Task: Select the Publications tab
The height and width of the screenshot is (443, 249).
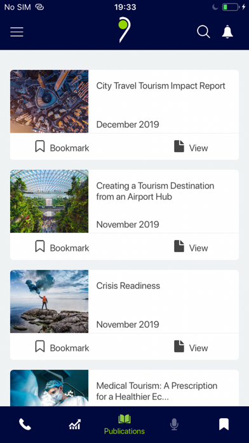Action: 124,425
